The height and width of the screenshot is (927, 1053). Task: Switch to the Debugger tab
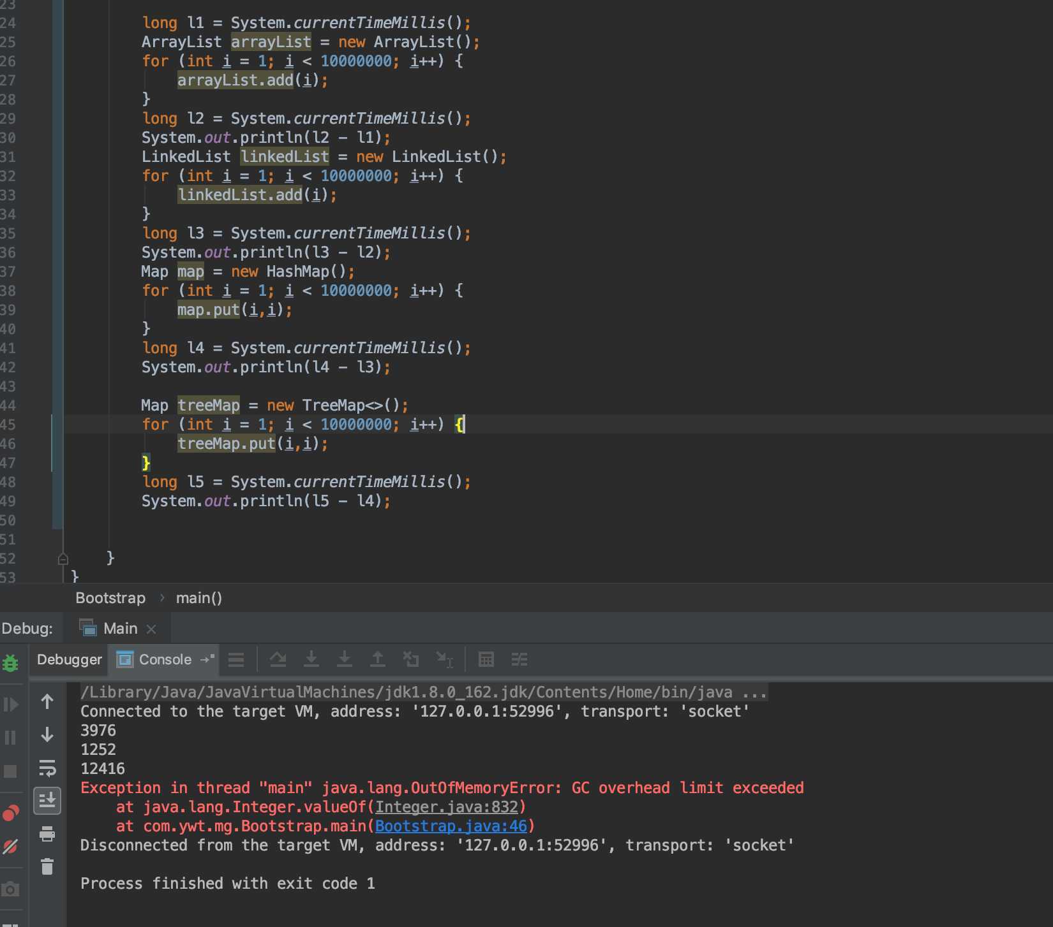(69, 660)
